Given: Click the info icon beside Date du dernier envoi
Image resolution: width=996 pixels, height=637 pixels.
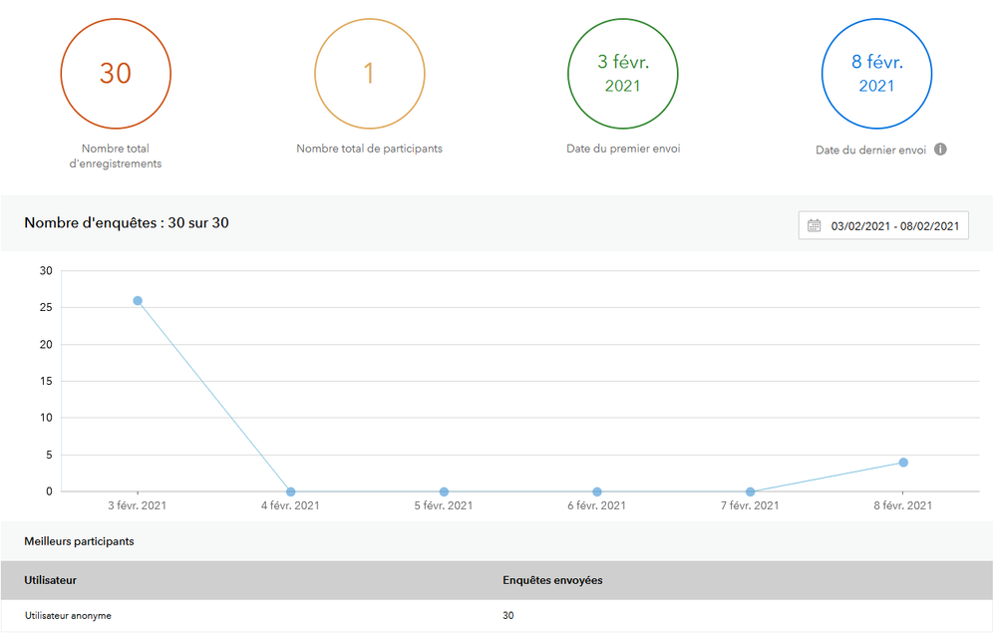Looking at the screenshot, I should click(x=940, y=150).
